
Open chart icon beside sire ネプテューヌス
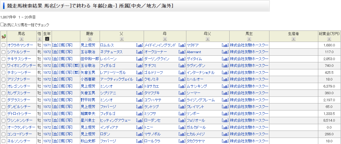[x=140, y=52]
